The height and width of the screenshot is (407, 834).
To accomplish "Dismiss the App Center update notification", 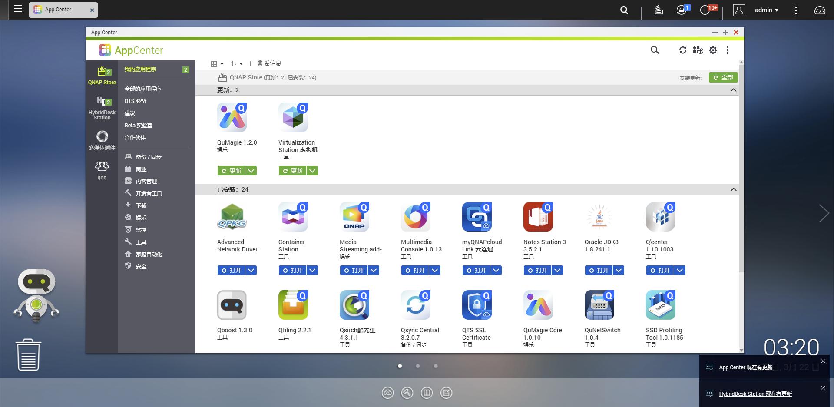I will click(x=823, y=361).
